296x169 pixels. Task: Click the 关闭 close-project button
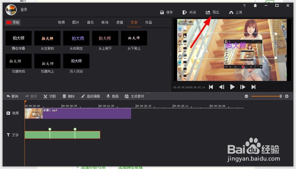[x=189, y=12]
